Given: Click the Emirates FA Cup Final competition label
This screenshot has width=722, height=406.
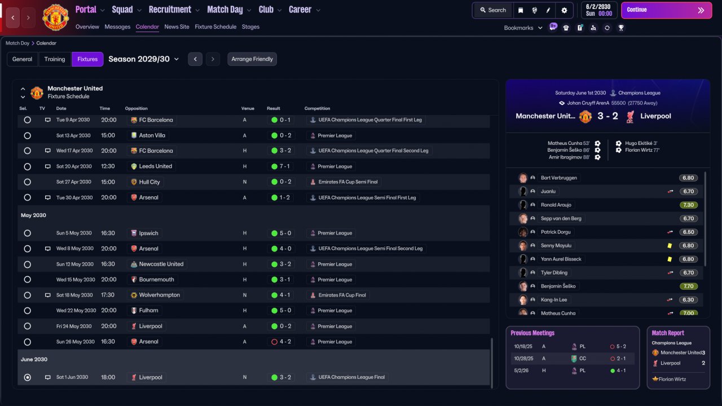Looking at the screenshot, I should click(x=338, y=295).
